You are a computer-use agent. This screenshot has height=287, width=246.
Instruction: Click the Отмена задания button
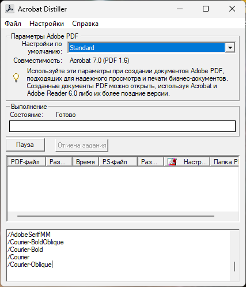click(82, 145)
